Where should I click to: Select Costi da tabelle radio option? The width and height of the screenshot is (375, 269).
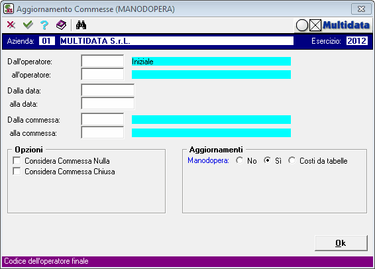pos(292,160)
